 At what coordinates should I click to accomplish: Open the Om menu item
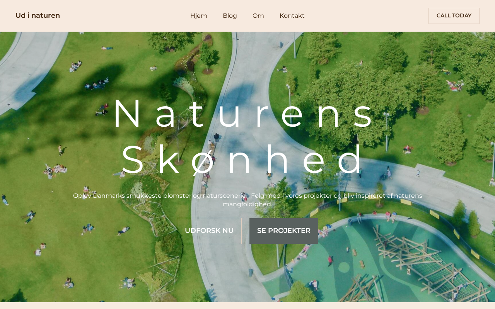pos(258,16)
